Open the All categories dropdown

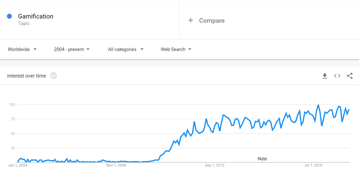click(126, 49)
